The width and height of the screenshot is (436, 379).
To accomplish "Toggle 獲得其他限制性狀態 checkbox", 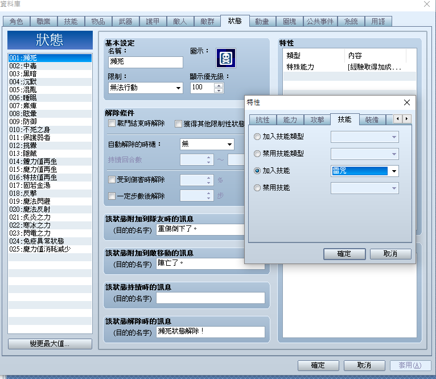I will pyautogui.click(x=178, y=123).
